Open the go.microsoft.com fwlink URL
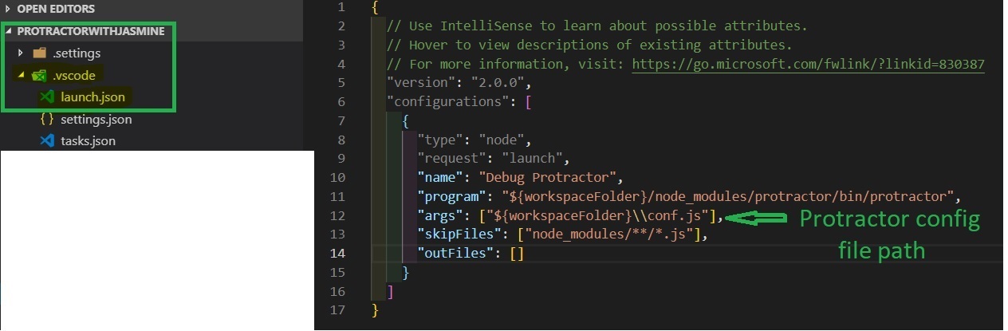The height and width of the screenshot is (331, 1008). (x=808, y=64)
